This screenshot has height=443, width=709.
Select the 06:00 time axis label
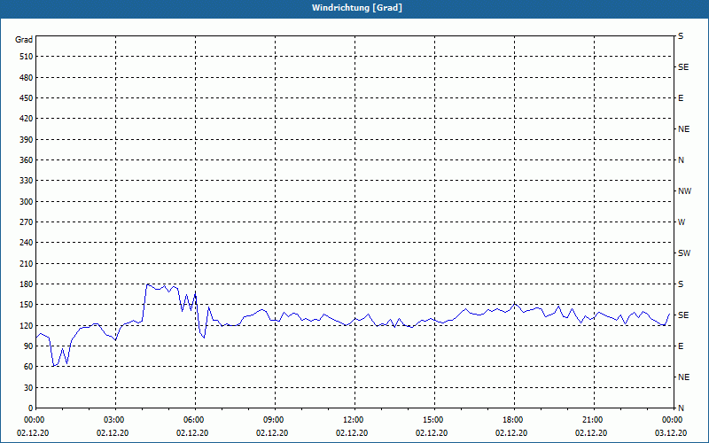[x=195, y=420]
